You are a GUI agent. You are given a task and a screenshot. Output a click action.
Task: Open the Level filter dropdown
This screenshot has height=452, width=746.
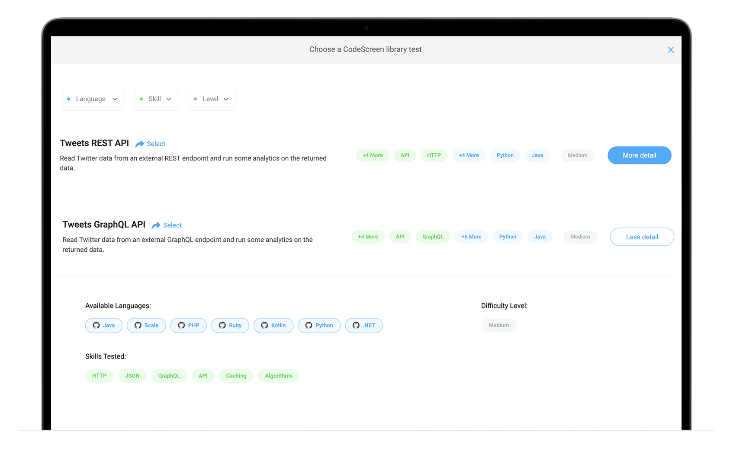212,99
